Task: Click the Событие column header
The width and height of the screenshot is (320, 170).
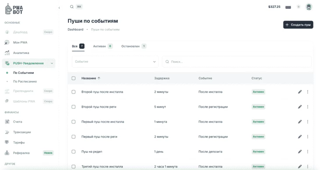Action: [x=205, y=78]
